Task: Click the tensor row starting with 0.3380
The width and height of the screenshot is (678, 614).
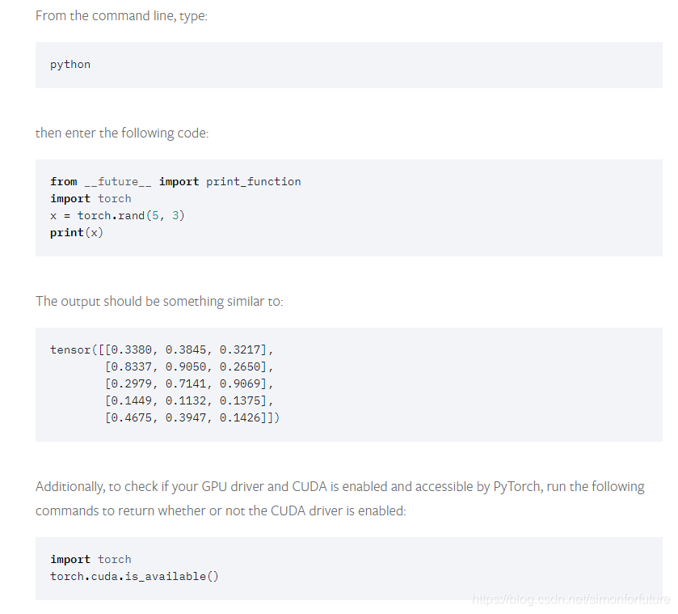Action: pyautogui.click(x=162, y=349)
